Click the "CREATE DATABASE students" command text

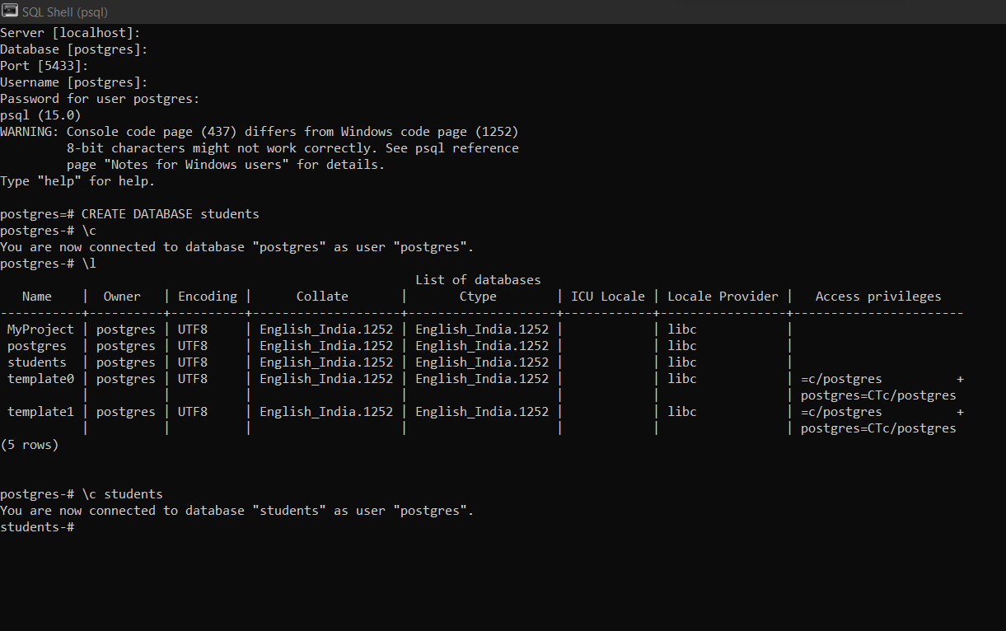170,214
